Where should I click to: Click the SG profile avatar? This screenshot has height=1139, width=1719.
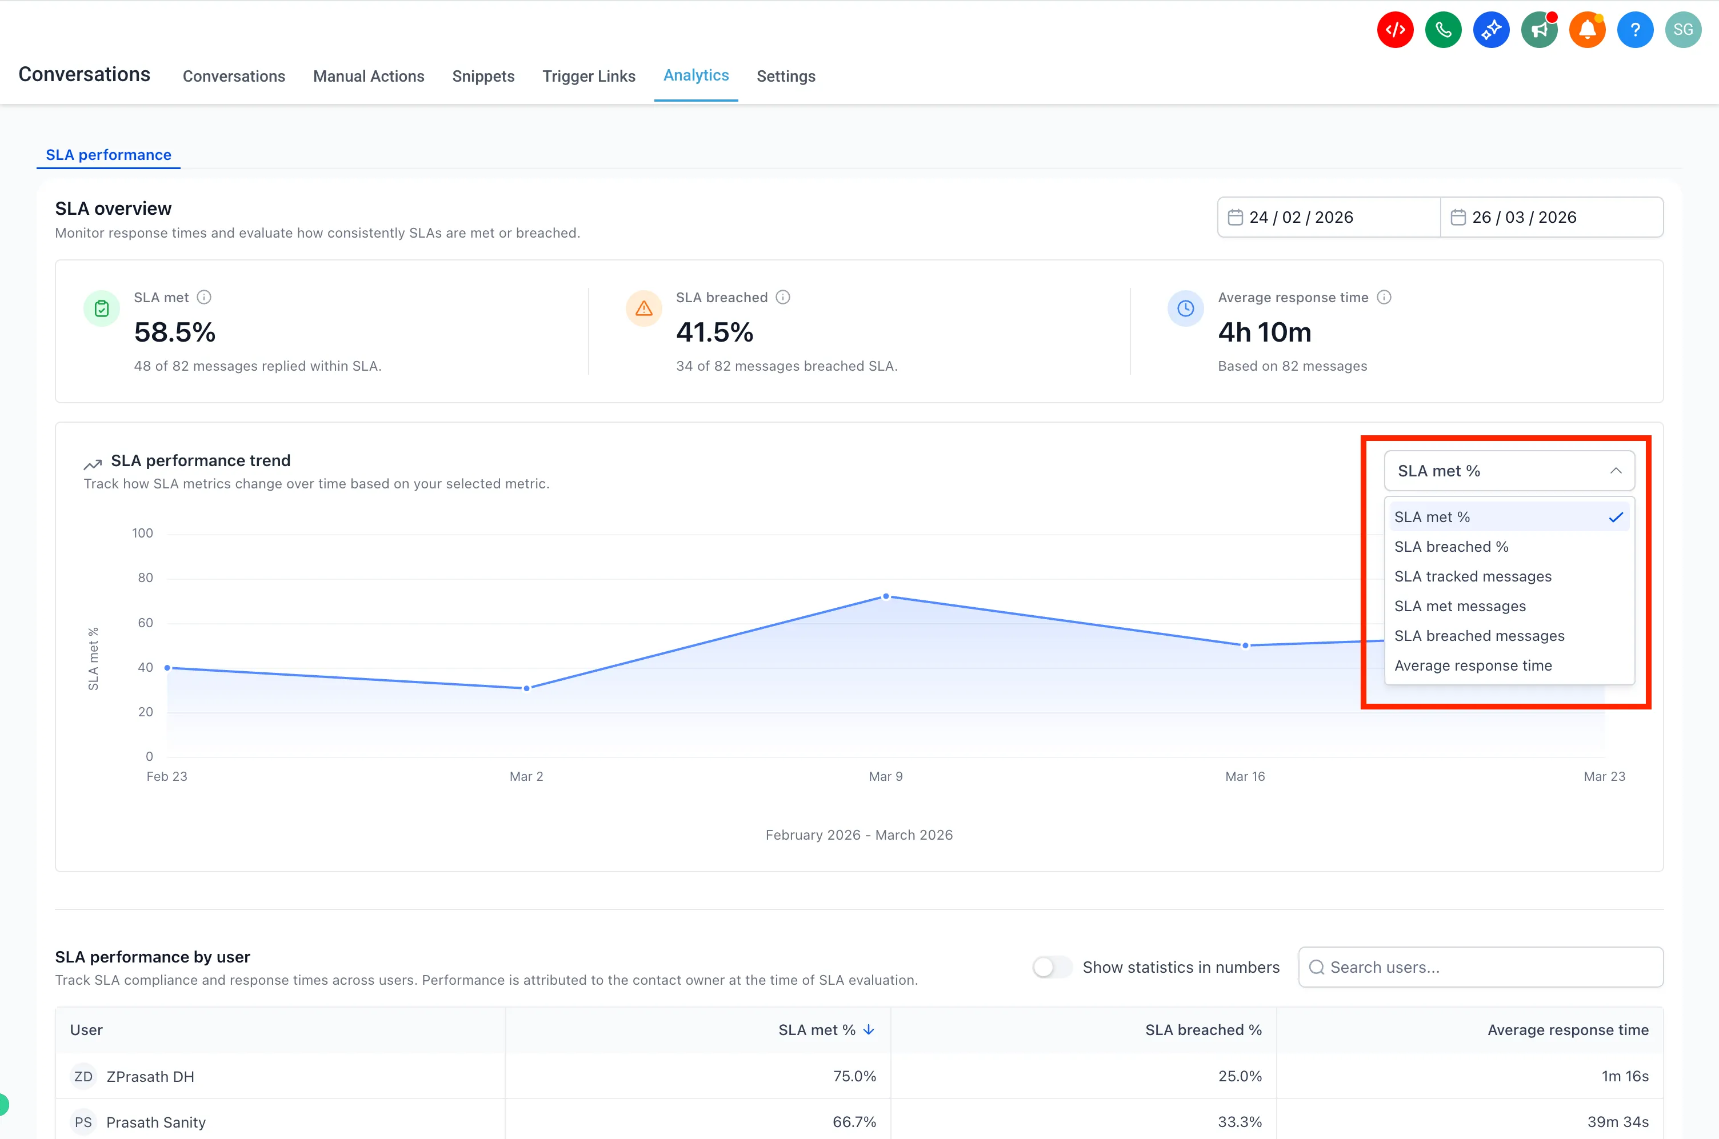click(x=1684, y=29)
